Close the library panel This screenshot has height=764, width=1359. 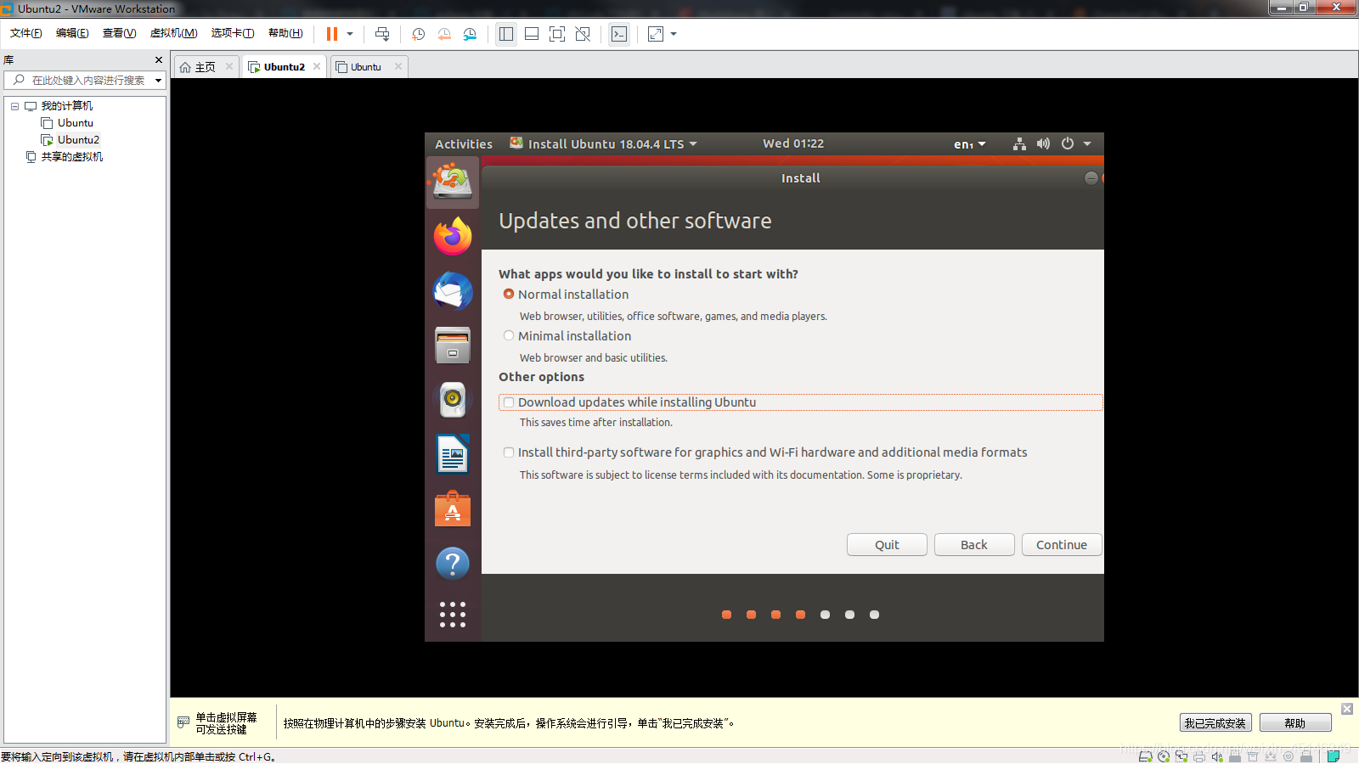tap(158, 60)
